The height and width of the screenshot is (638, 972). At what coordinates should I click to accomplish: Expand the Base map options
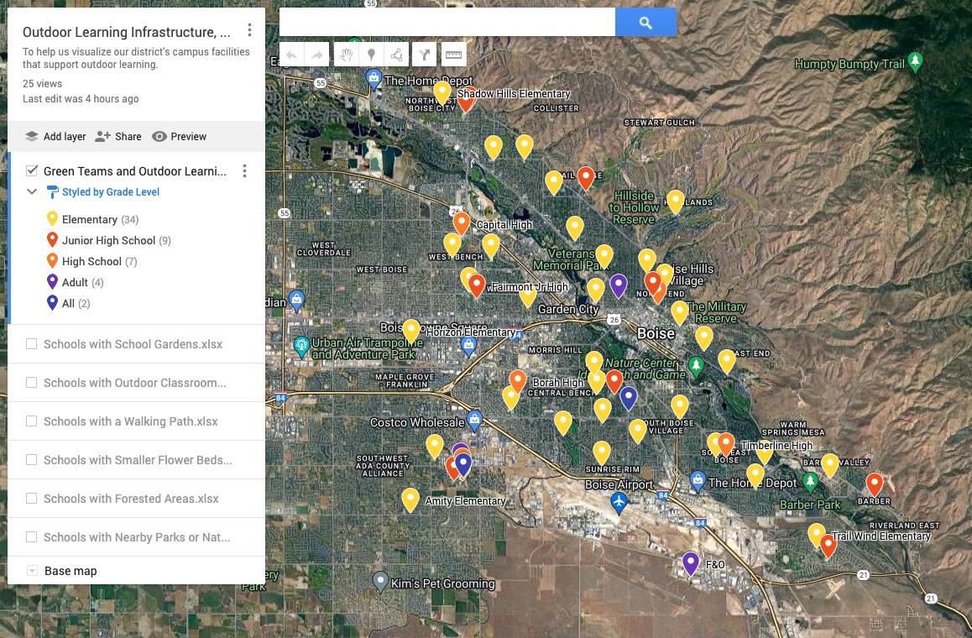tap(32, 571)
